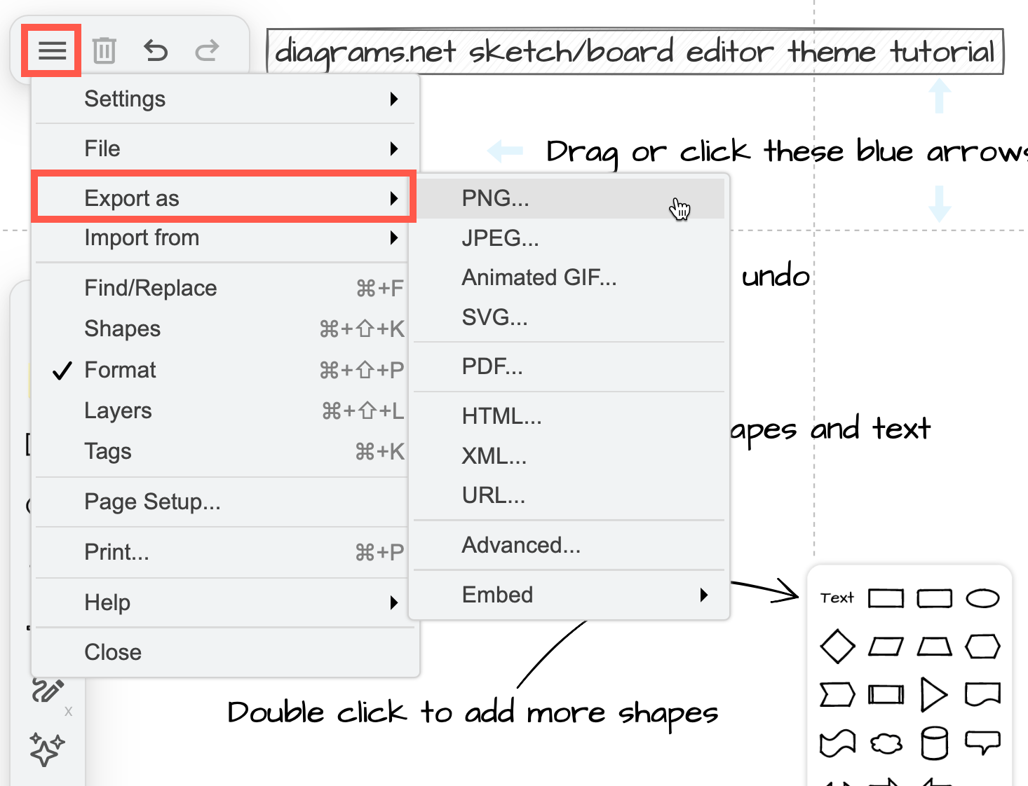
Task: Pick the cloud shape in palette
Action: pos(886,743)
